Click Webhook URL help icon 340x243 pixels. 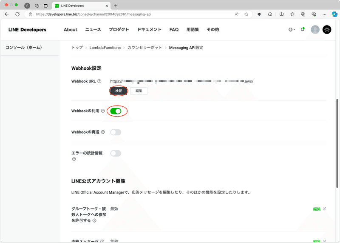[x=99, y=81]
